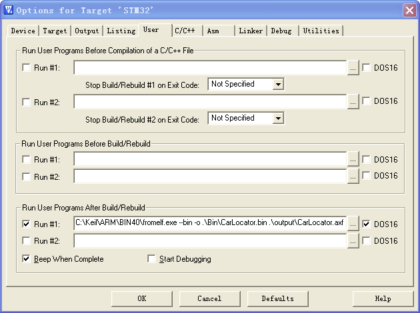Enable Run #1 before Build/Rebuild checkbox
Screen dimensions: 420x313
pyautogui.click(x=26, y=159)
